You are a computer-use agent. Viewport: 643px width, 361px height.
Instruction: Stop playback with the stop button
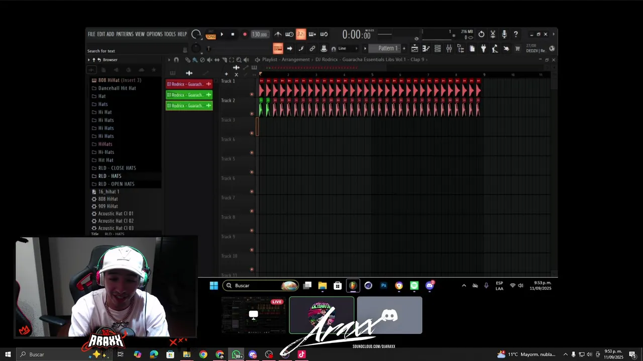[233, 34]
